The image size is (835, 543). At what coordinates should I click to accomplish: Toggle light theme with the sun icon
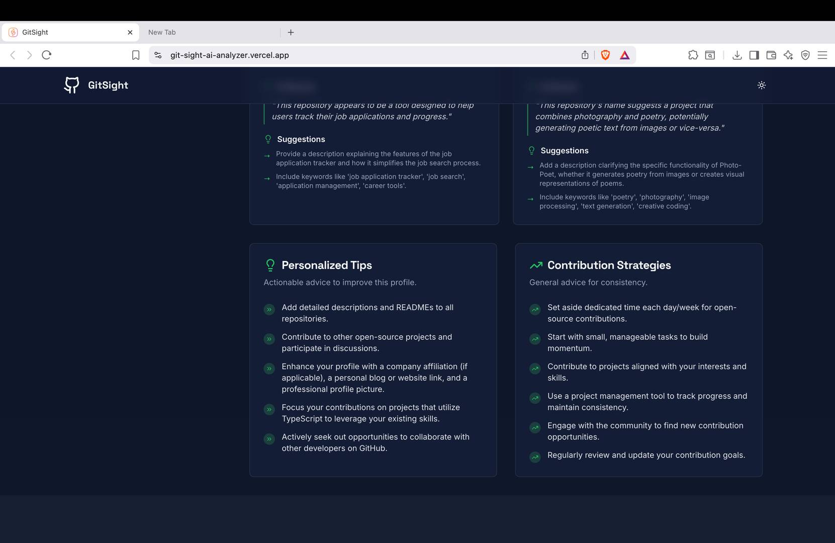(x=762, y=85)
